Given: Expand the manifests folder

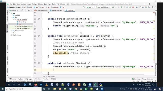Looking at the screenshot, I should tap(11, 15).
